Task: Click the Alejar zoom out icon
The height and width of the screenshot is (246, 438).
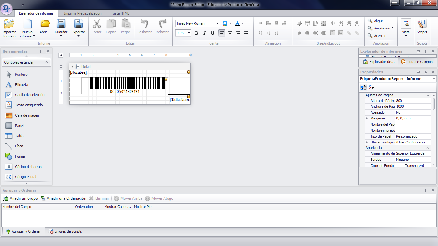Action: click(370, 21)
